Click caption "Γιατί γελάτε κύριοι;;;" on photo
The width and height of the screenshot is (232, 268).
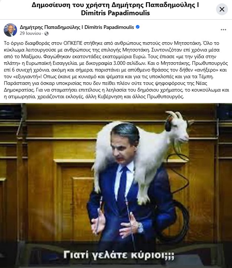point(119,255)
